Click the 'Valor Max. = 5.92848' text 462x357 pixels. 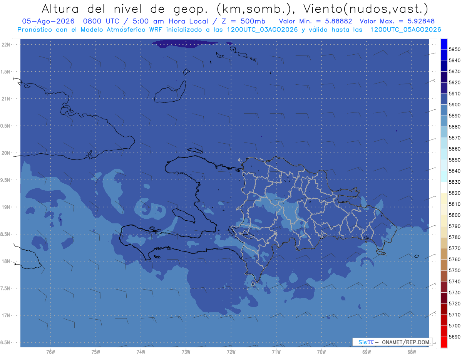(x=397, y=21)
